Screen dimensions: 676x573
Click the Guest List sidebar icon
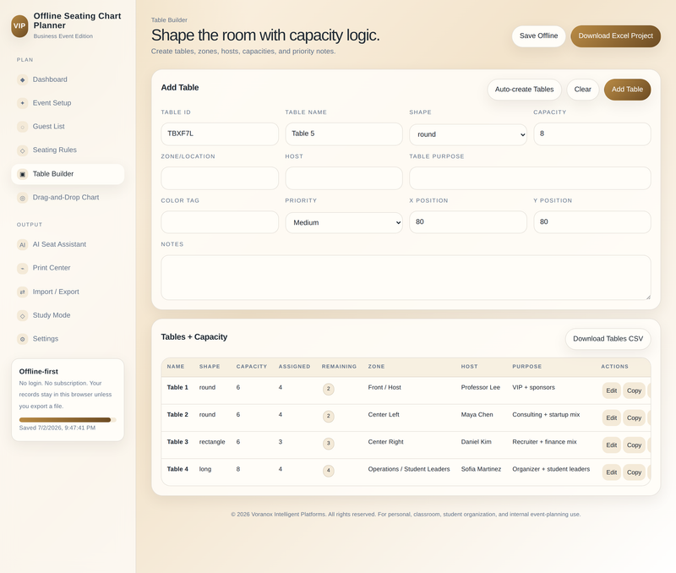[x=23, y=127]
